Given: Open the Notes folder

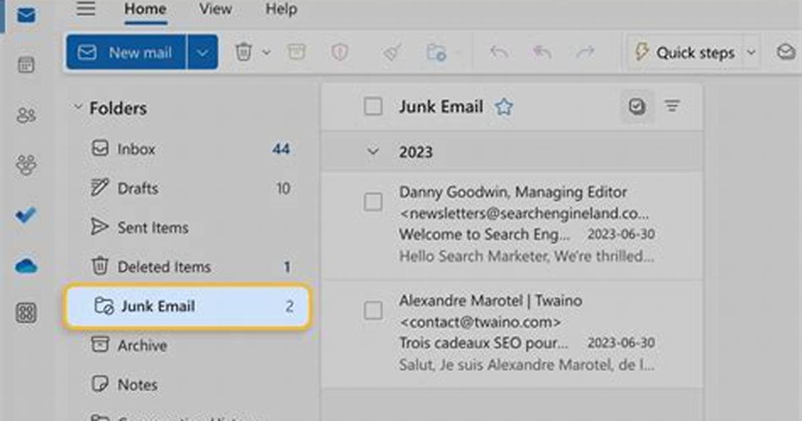Looking at the screenshot, I should point(187,384).
